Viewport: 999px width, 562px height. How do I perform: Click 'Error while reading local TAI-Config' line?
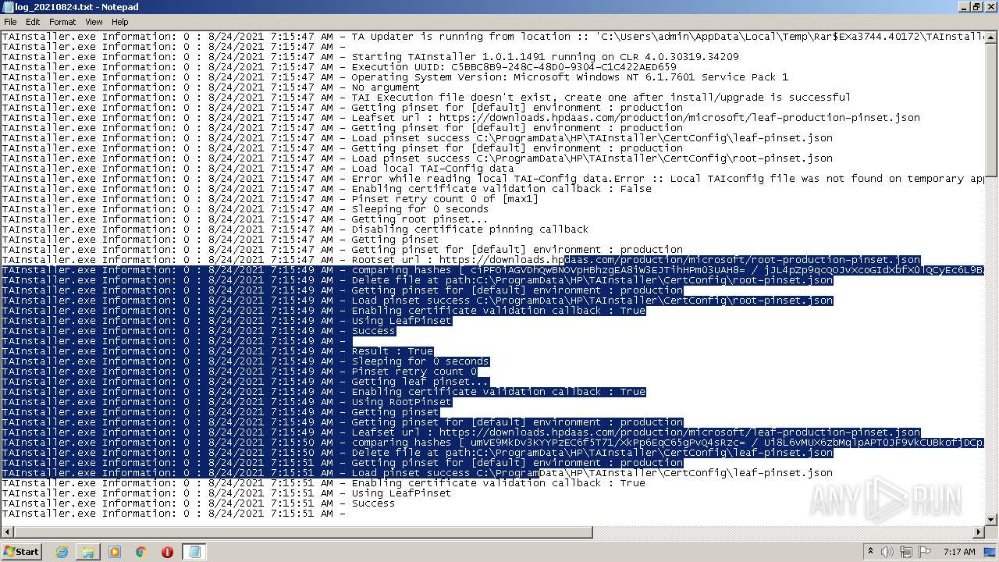[493, 179]
